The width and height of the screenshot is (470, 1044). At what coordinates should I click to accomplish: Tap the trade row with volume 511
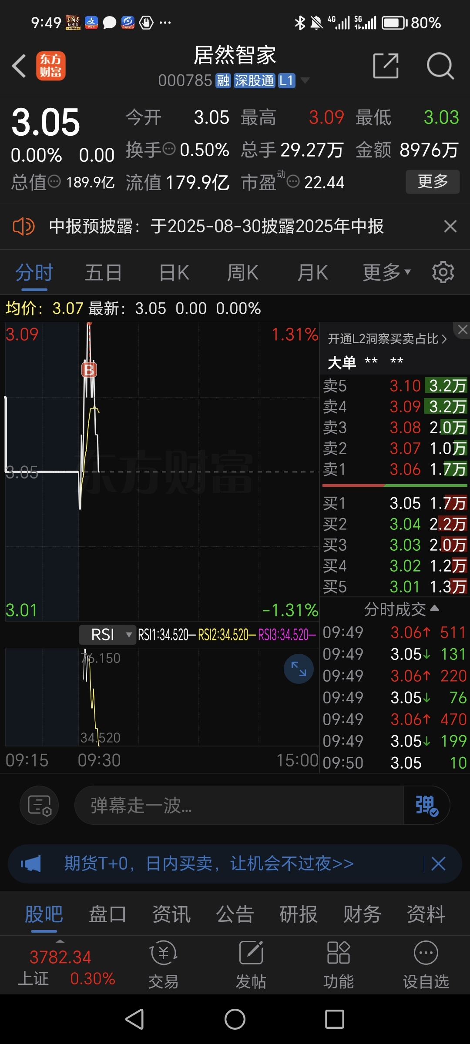(395, 632)
